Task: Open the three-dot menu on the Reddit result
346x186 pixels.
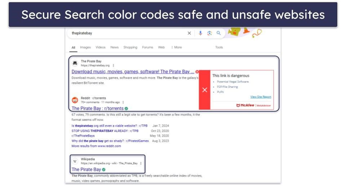Action: coord(123,102)
